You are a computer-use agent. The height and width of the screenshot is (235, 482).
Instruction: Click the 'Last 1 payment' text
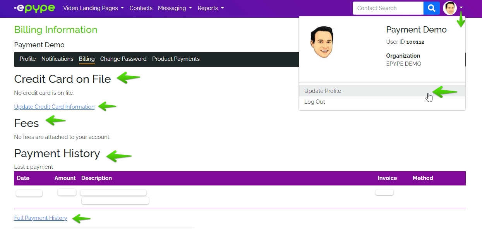[34, 167]
